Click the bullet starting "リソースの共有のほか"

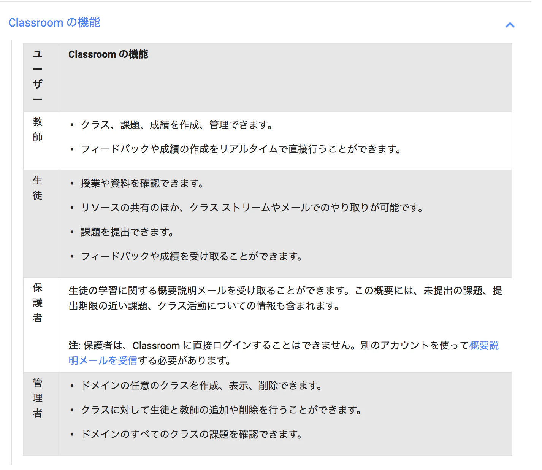[252, 208]
